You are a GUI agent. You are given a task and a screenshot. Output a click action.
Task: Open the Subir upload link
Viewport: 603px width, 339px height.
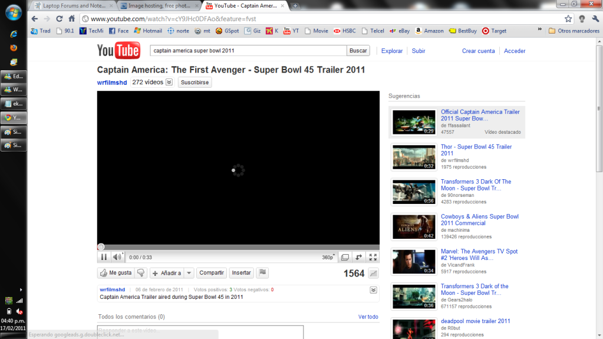419,51
